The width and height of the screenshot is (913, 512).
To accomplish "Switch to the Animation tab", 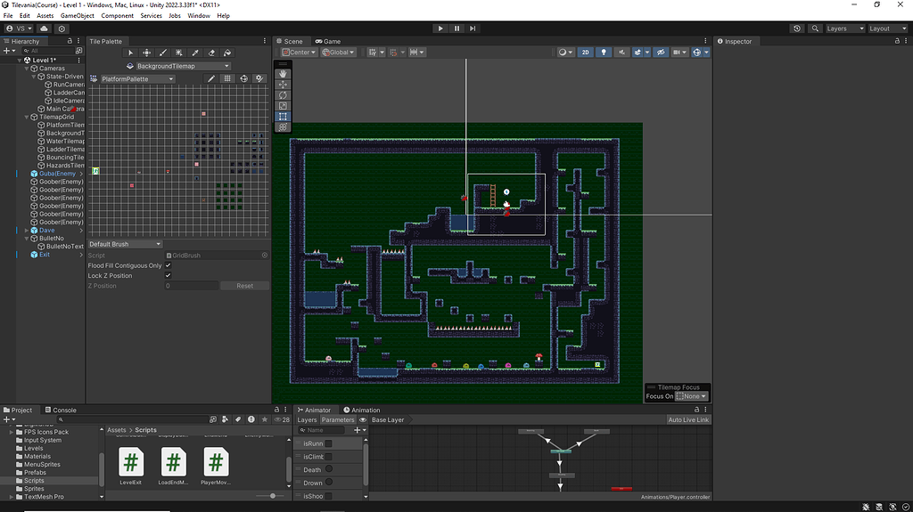I will pyautogui.click(x=362, y=410).
